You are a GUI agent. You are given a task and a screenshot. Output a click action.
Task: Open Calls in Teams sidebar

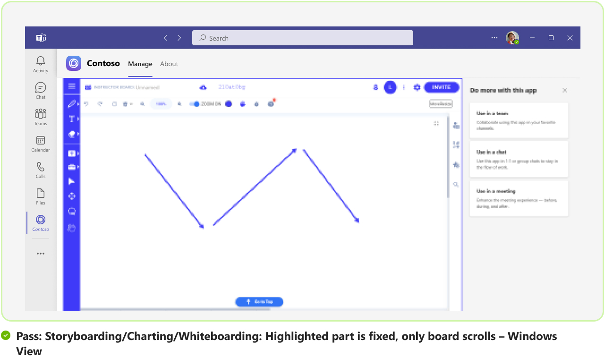pos(41,170)
